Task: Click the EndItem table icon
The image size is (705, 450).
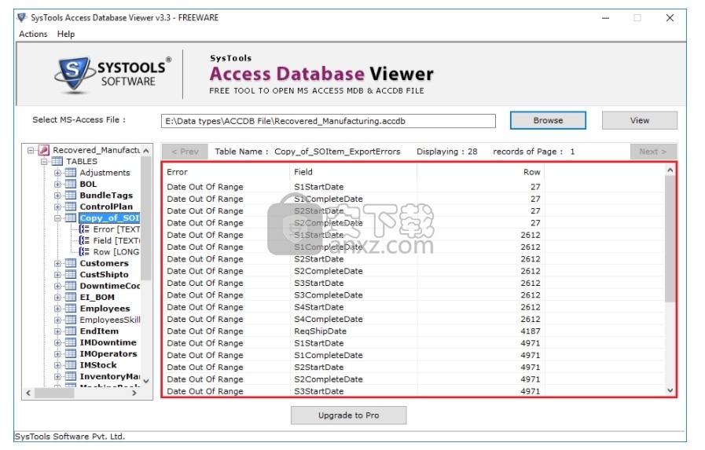Action: tap(71, 331)
